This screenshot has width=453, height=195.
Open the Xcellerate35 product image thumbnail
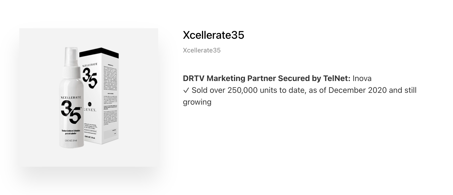[89, 97]
